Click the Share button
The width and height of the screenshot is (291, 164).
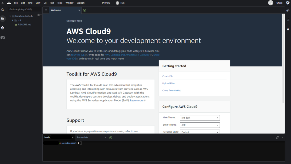tap(279, 3)
